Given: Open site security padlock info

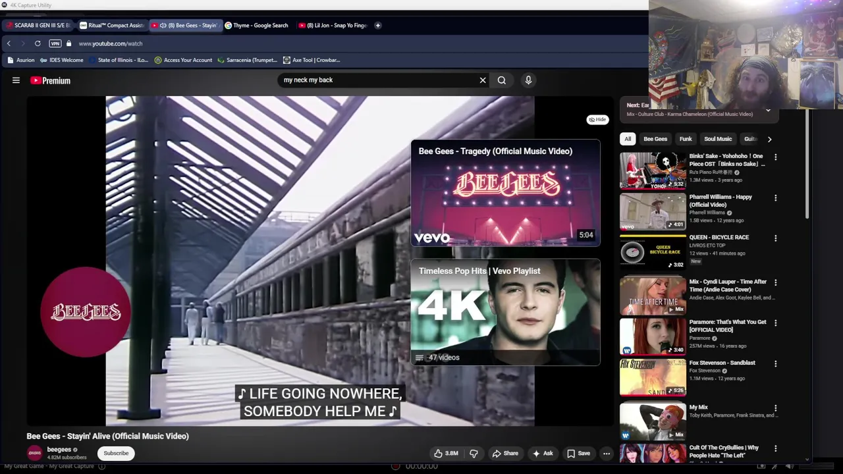Looking at the screenshot, I should coord(68,43).
